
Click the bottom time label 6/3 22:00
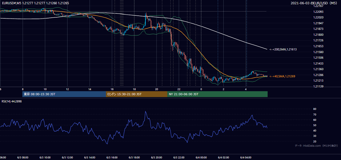tap(179, 157)
